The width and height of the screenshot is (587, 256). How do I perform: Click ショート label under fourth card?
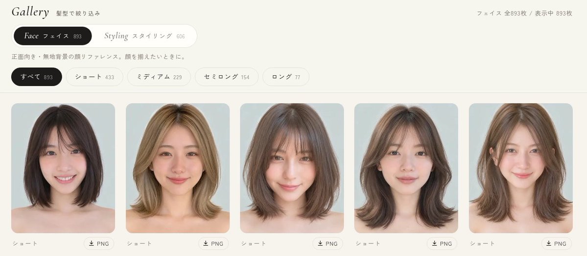point(368,244)
